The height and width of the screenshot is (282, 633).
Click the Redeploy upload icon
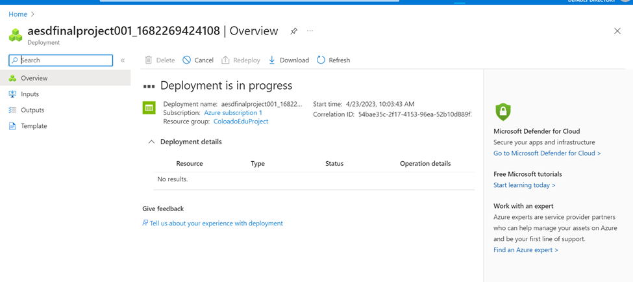tap(225, 60)
